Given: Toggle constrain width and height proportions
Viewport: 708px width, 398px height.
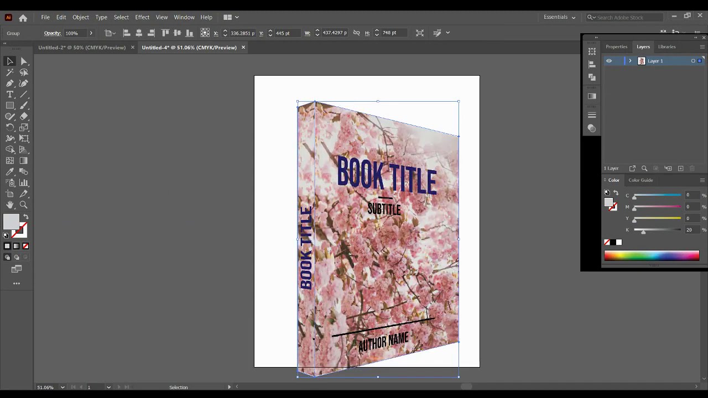Looking at the screenshot, I should [356, 33].
